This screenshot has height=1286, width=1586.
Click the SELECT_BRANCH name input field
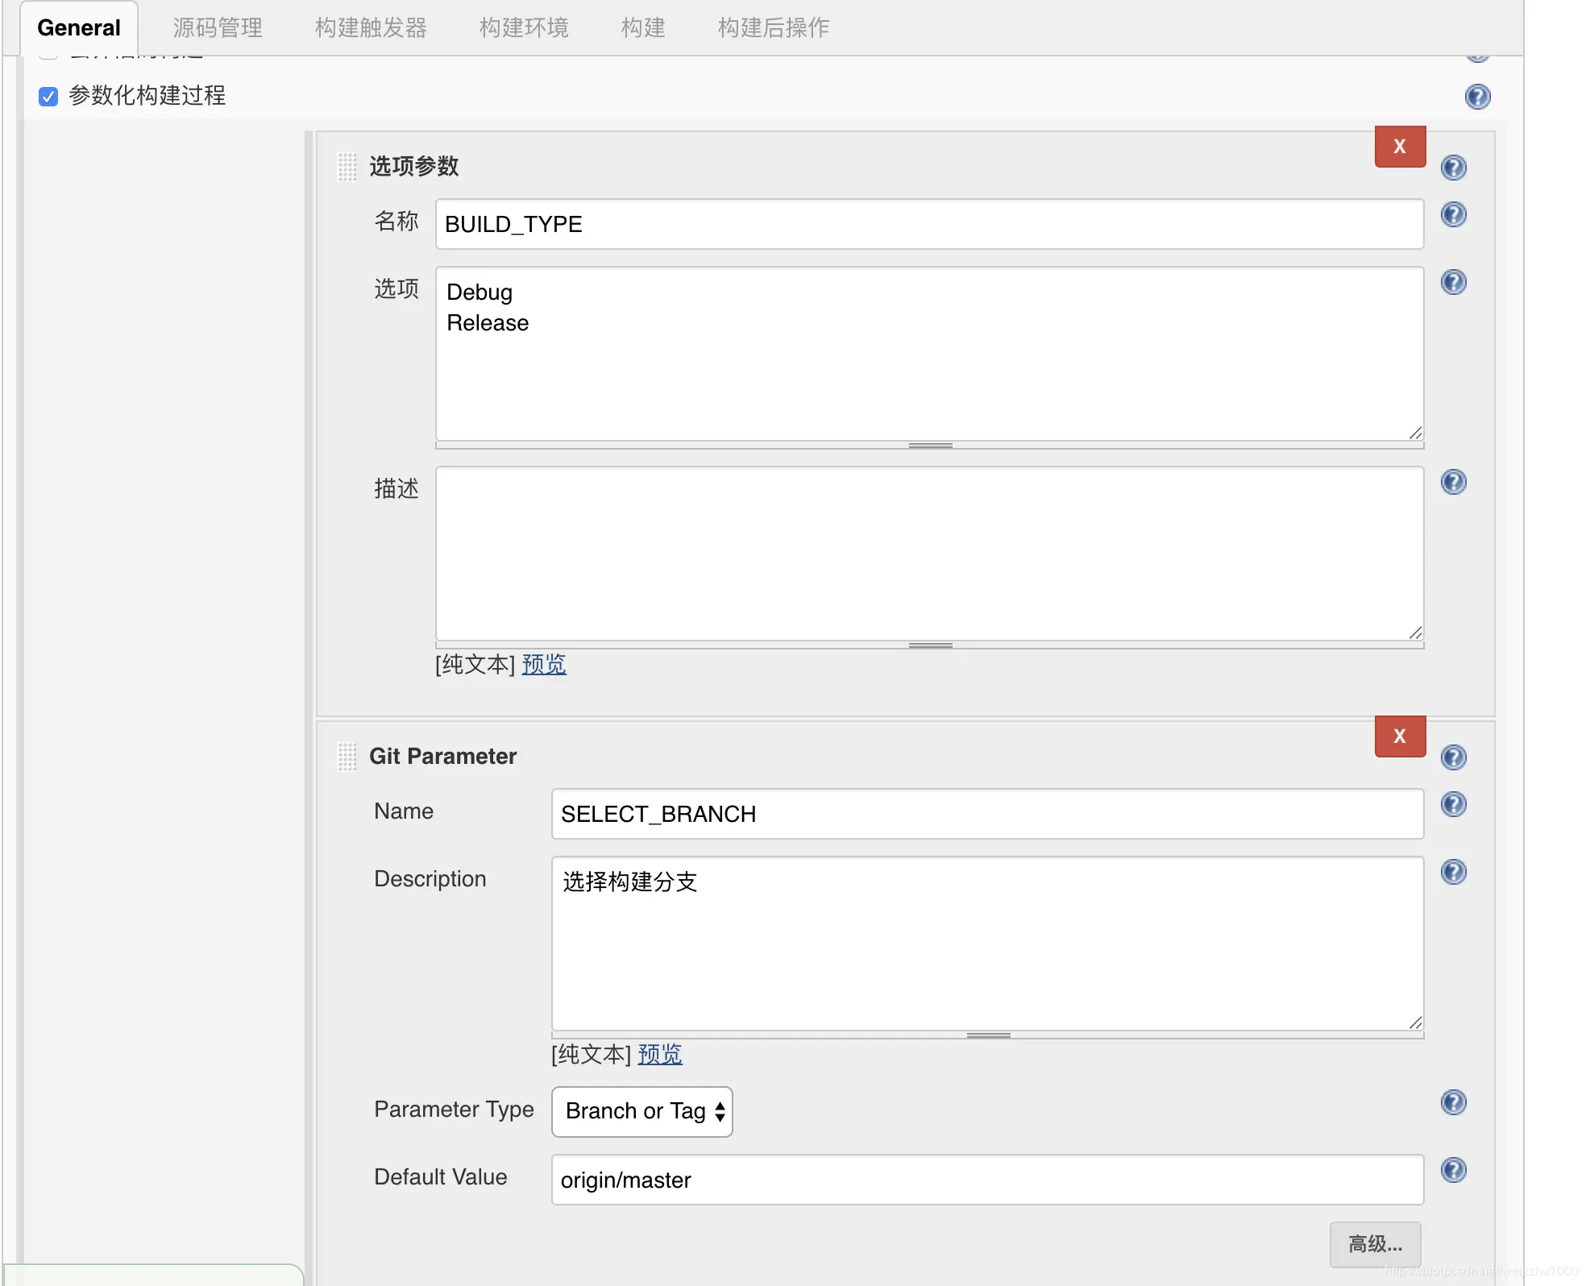[986, 814]
